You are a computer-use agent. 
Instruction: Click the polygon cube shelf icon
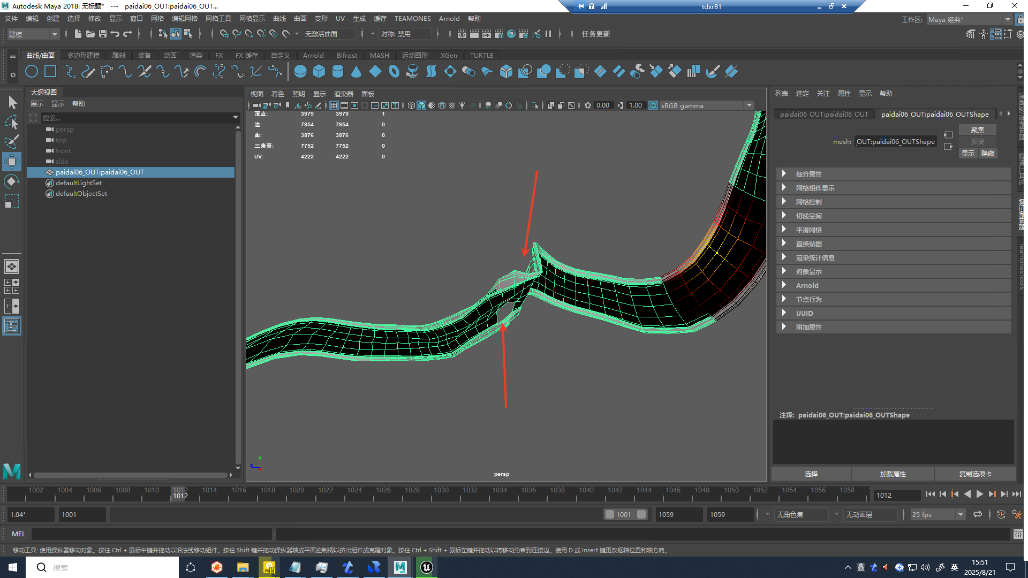coord(319,71)
